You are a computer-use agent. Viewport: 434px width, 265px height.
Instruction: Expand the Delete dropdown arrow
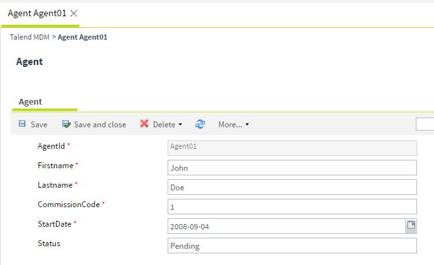point(180,125)
